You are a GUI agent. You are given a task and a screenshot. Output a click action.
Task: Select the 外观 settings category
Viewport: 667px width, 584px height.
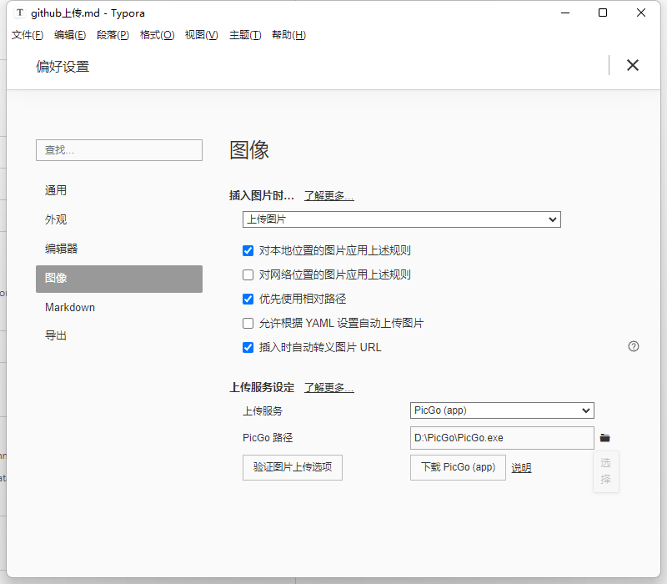[119, 219]
